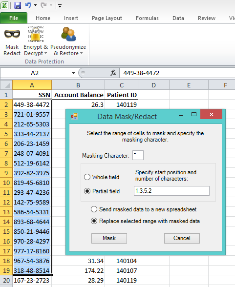This screenshot has height=287, width=235.
Task: Click the Encrypt & Decrypt padlock icon
Action: tap(36, 34)
